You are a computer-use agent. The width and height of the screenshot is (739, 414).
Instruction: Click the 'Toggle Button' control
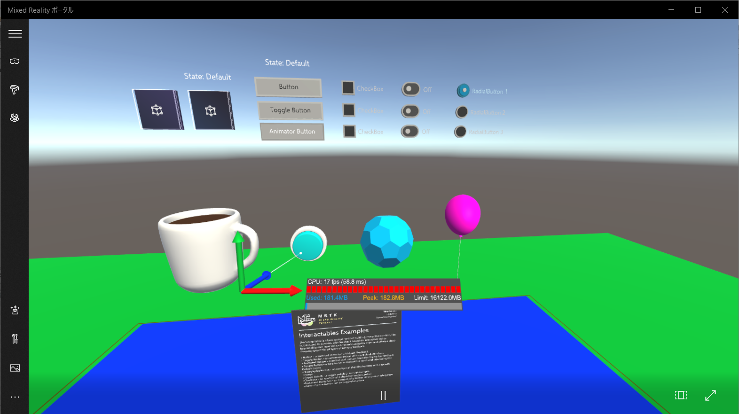tap(291, 110)
